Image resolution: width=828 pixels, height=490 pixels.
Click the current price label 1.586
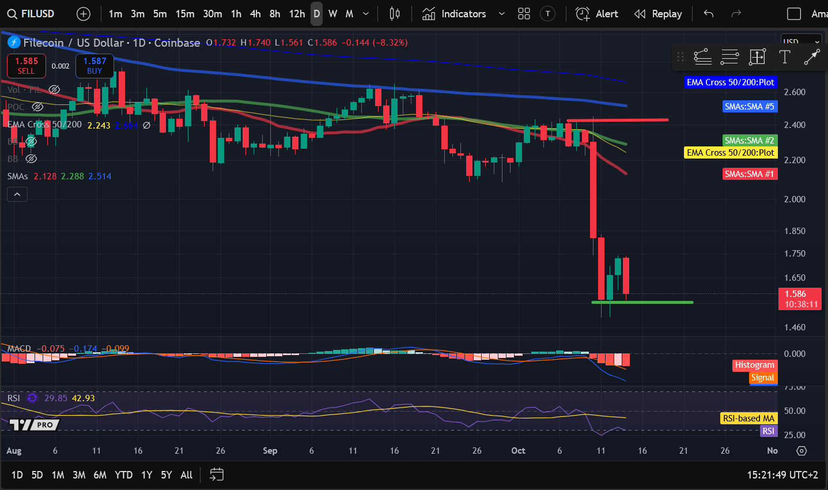coord(800,299)
